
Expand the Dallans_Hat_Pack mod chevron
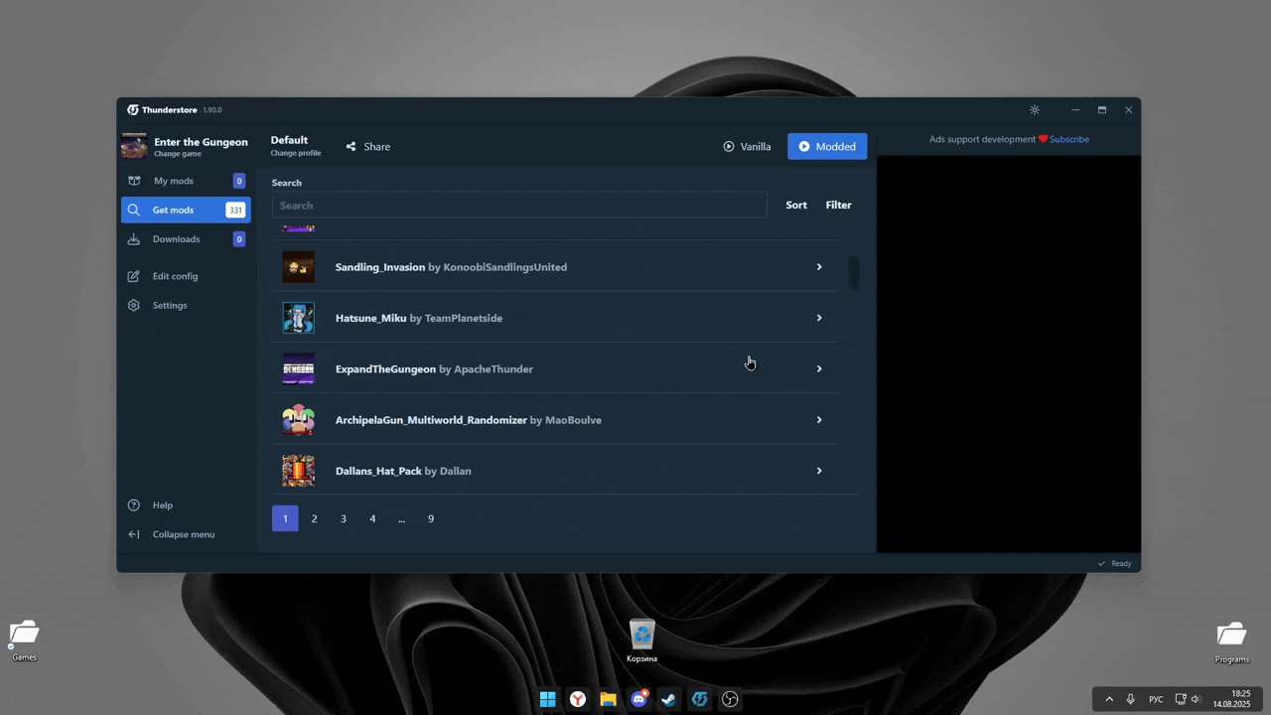[x=819, y=471]
